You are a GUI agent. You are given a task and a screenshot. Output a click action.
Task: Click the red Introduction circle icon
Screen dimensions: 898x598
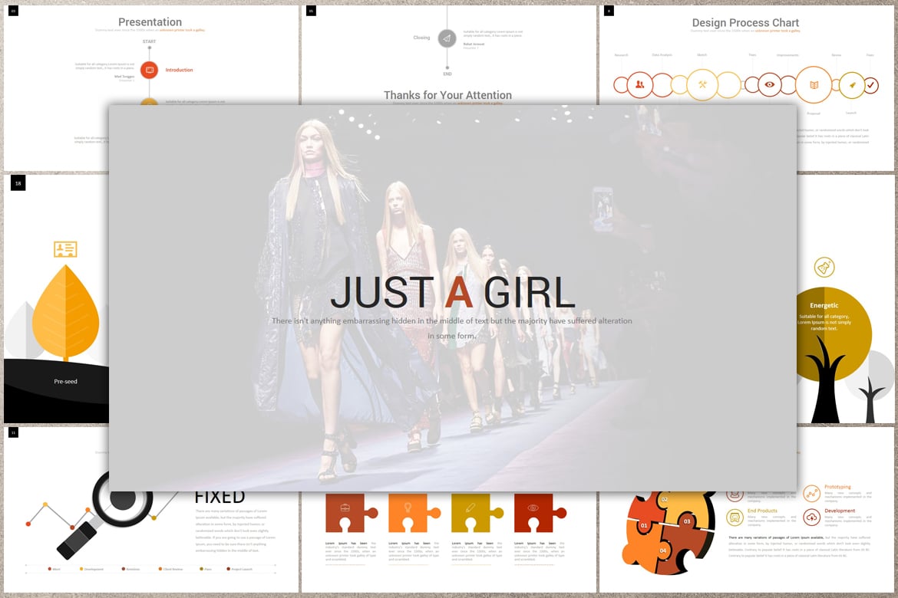[150, 70]
